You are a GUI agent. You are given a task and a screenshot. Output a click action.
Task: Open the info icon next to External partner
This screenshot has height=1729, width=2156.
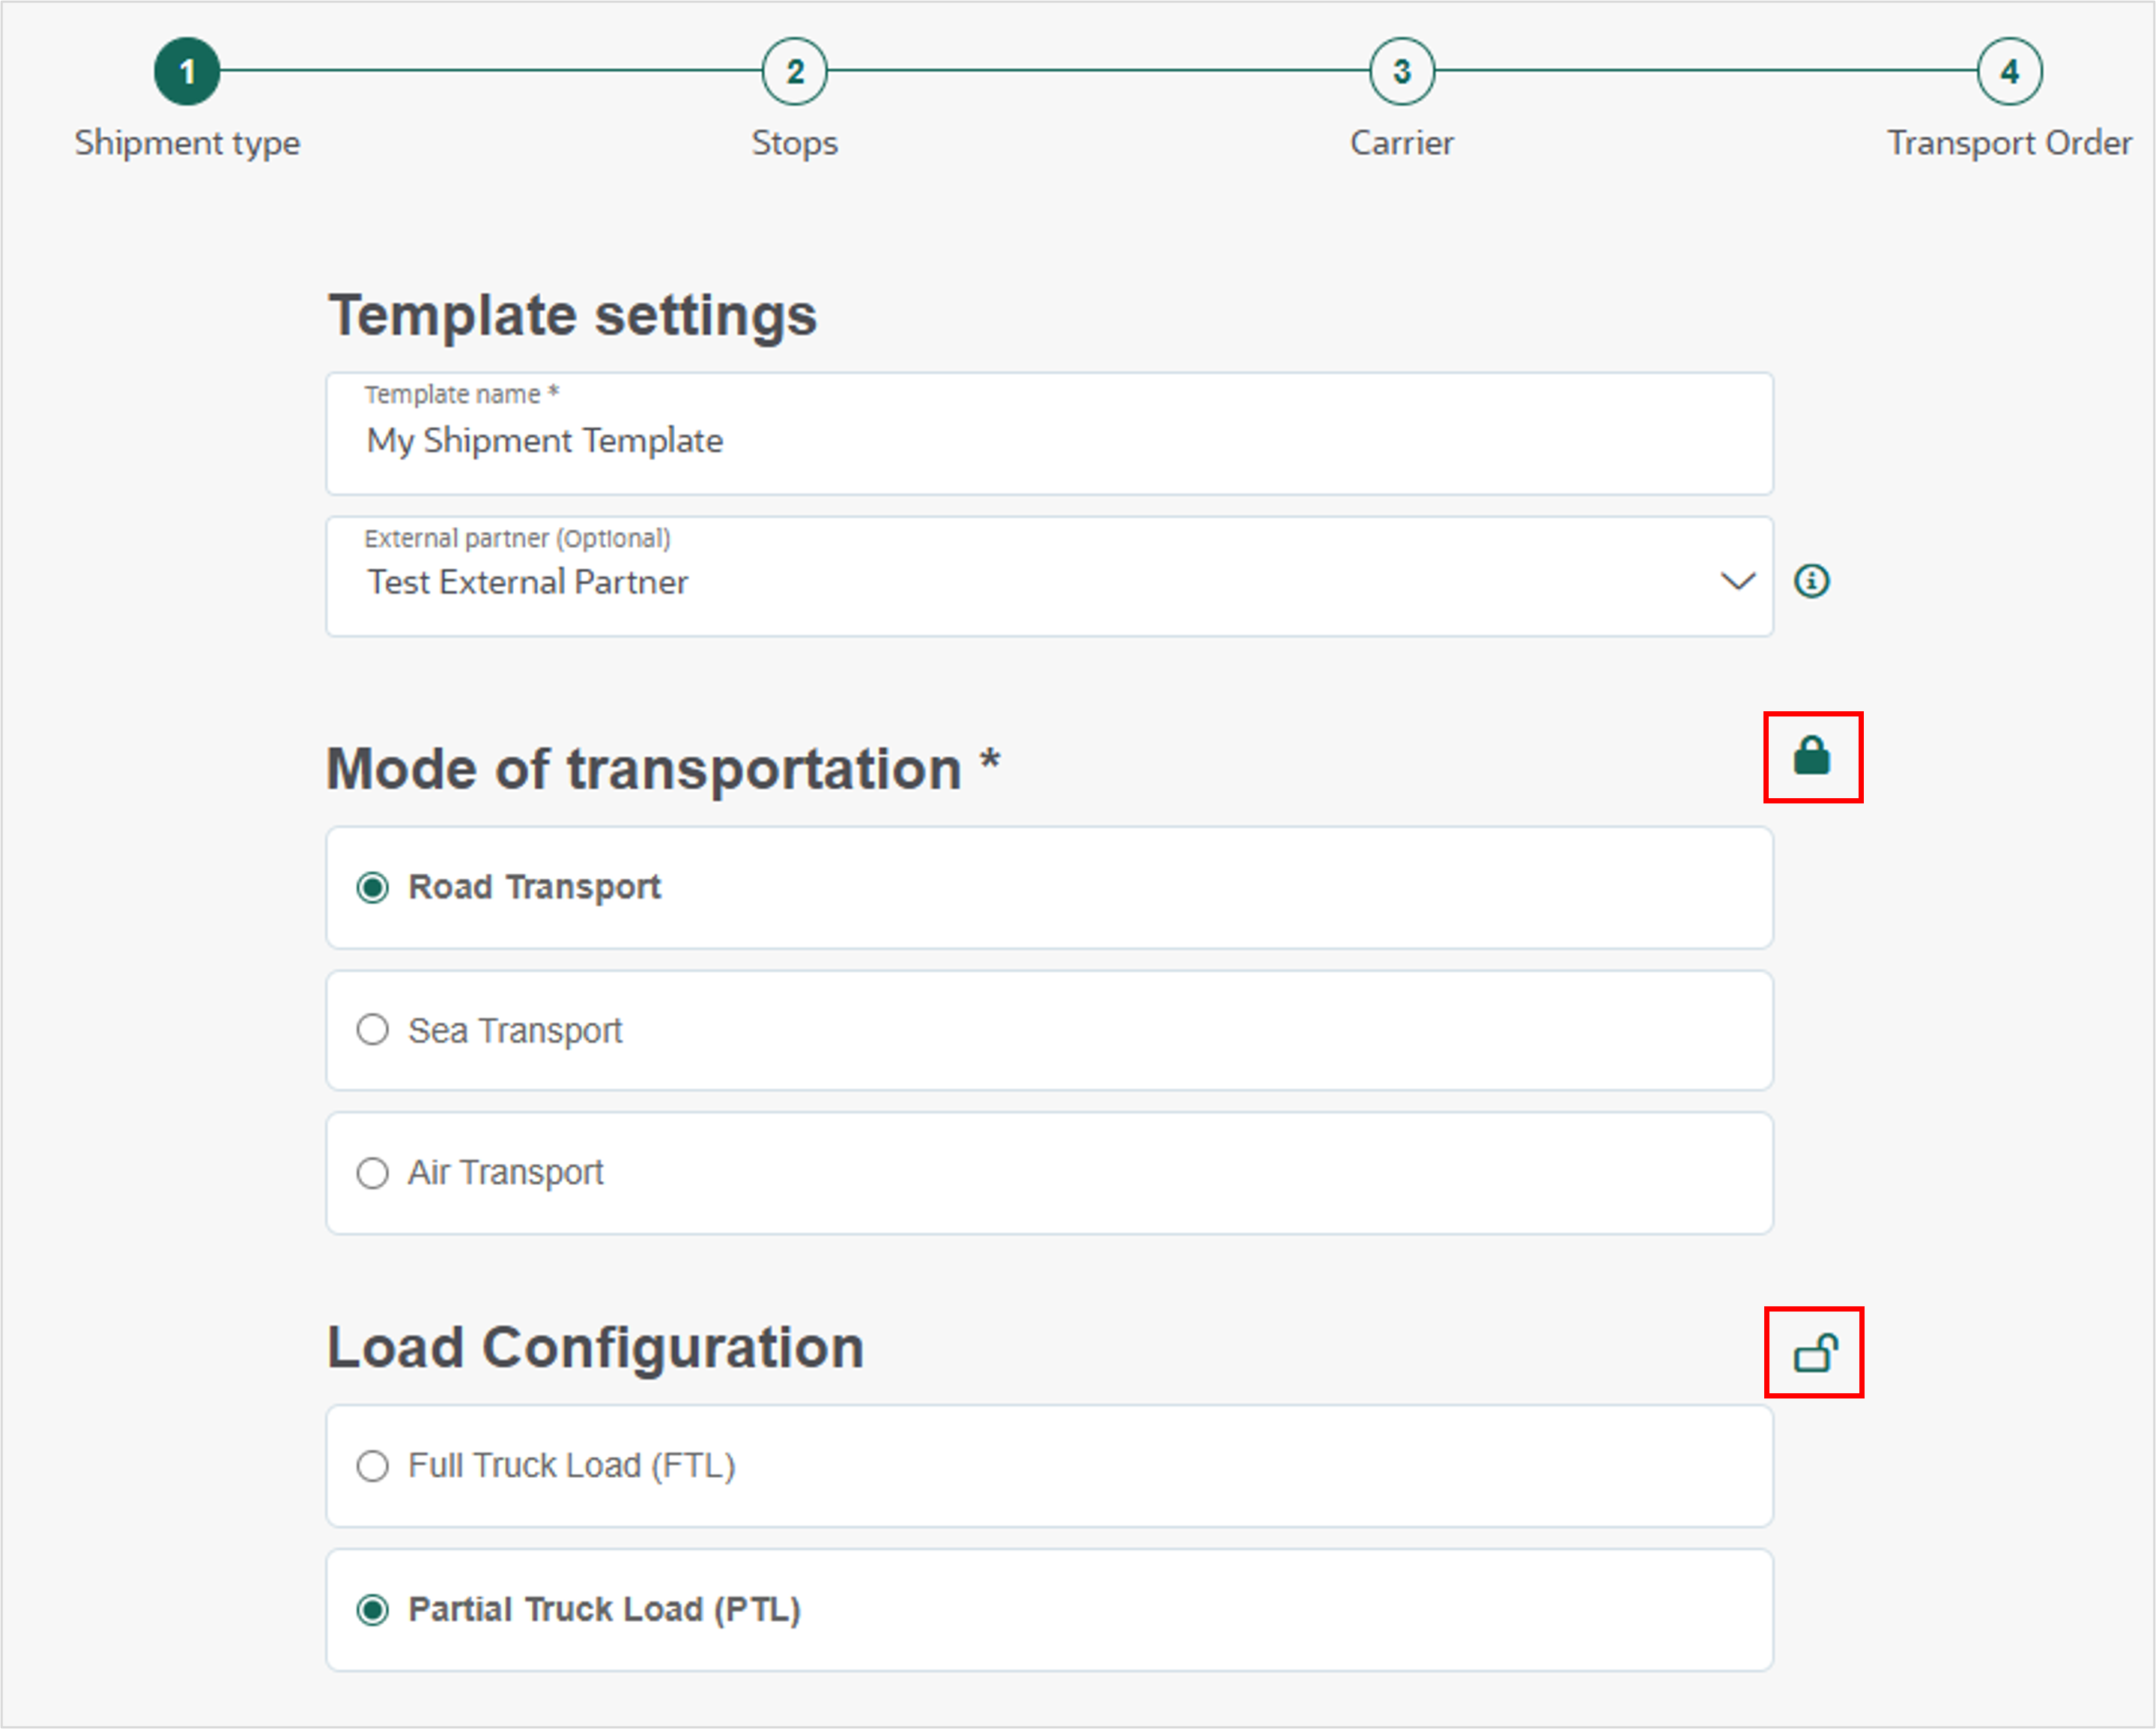(x=1811, y=580)
